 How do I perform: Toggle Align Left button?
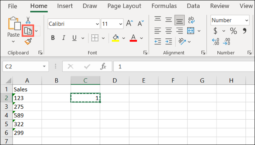[x=158, y=31]
